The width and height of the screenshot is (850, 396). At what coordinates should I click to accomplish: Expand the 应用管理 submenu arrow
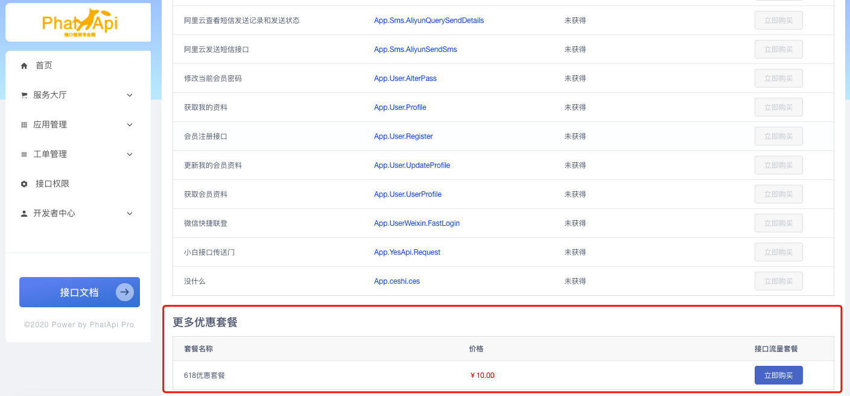[x=130, y=125]
